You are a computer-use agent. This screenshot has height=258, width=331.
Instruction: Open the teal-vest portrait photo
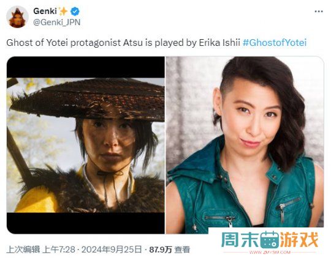[x=245, y=145]
